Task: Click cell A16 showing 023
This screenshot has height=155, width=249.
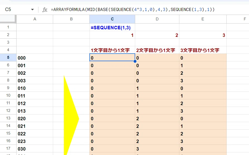Action: [35, 141]
